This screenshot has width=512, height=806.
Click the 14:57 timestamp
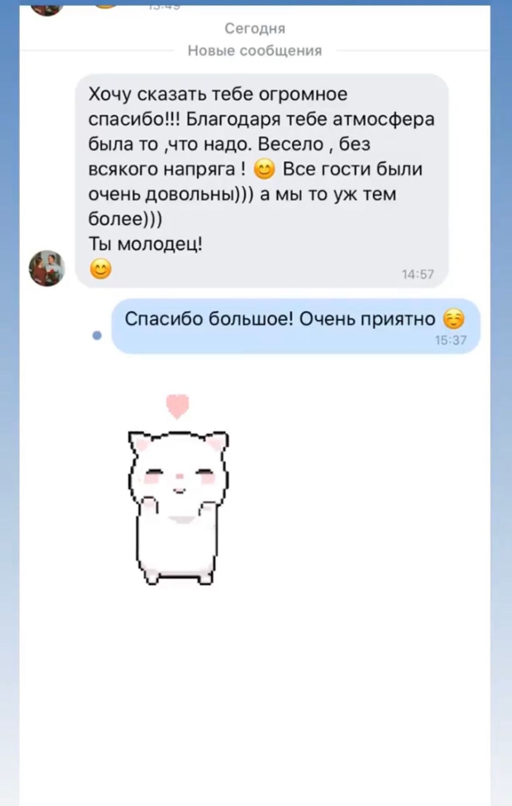(418, 274)
